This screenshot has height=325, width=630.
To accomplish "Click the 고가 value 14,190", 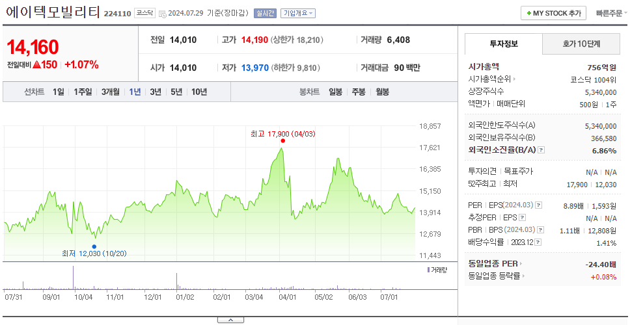I will (x=254, y=40).
